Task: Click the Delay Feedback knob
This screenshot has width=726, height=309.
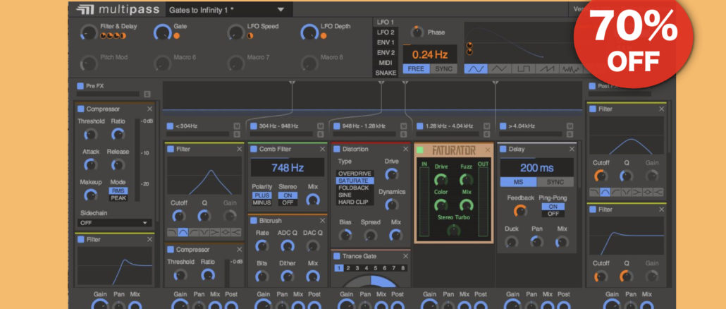Action: coord(520,211)
